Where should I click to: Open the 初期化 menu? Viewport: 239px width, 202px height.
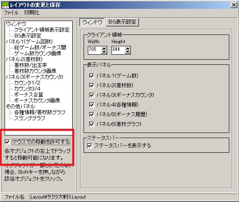pyautogui.click(x=32, y=13)
